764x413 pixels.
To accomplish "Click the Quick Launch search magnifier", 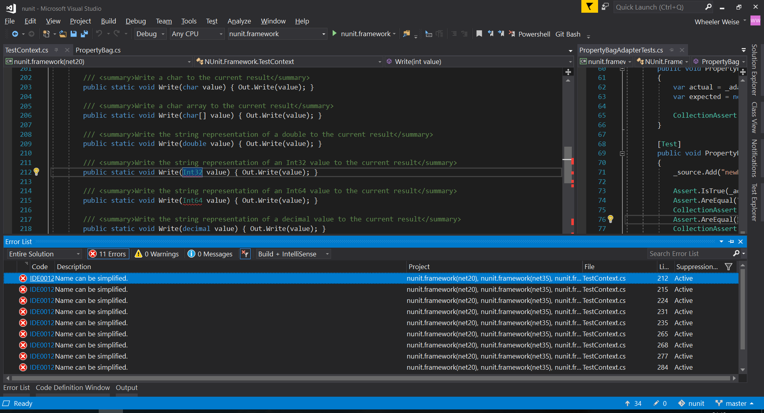I will (708, 7).
